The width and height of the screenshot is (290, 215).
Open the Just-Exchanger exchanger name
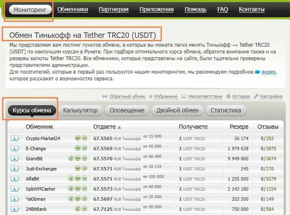coord(41,169)
